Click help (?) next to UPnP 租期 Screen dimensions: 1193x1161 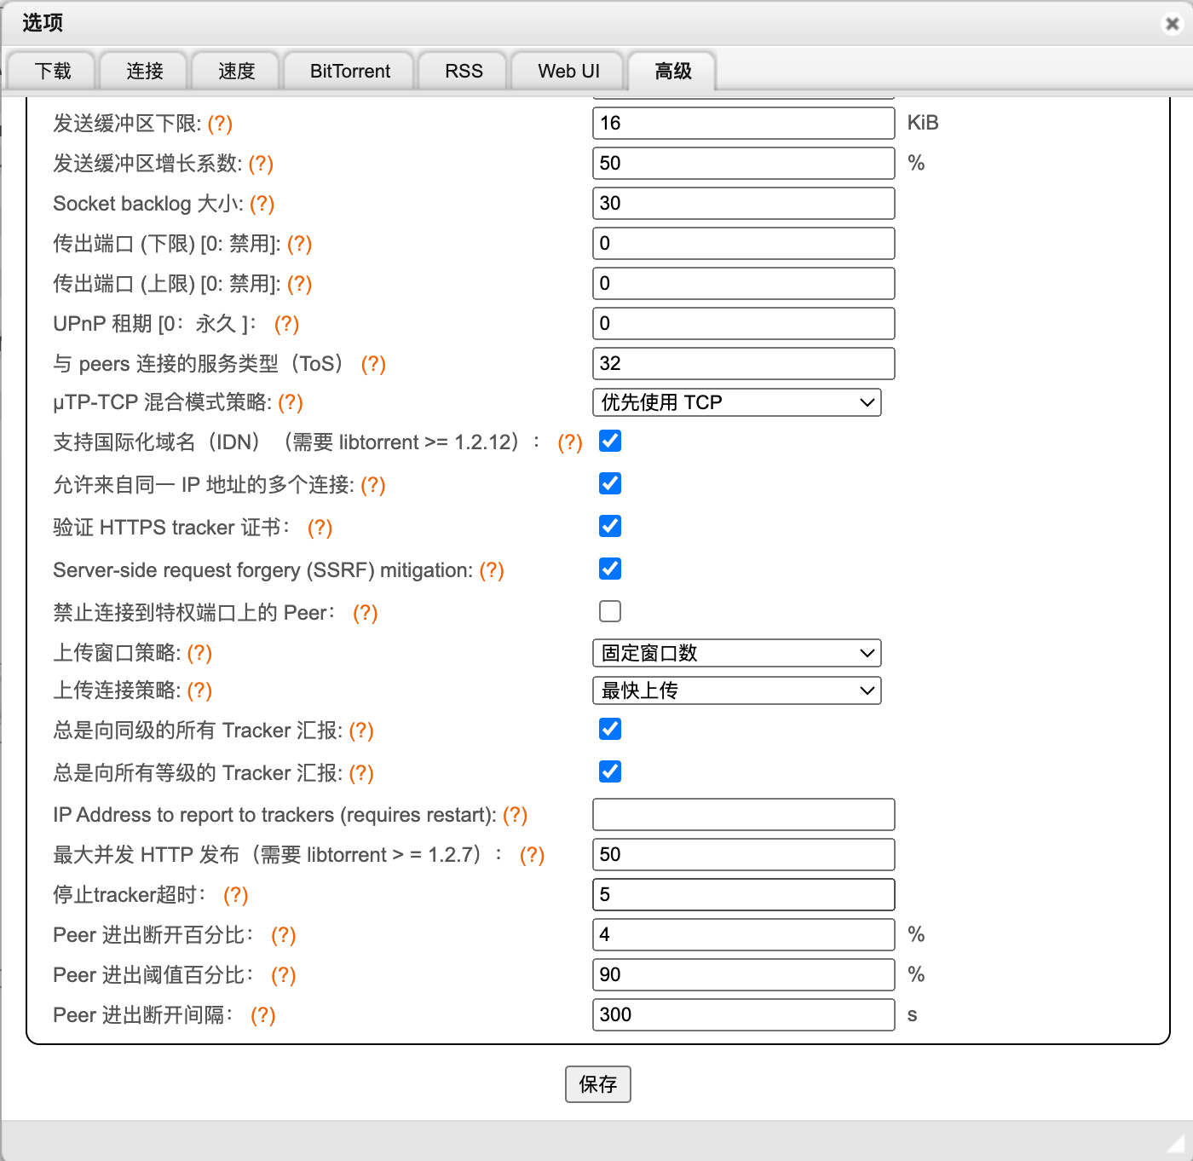click(x=286, y=324)
